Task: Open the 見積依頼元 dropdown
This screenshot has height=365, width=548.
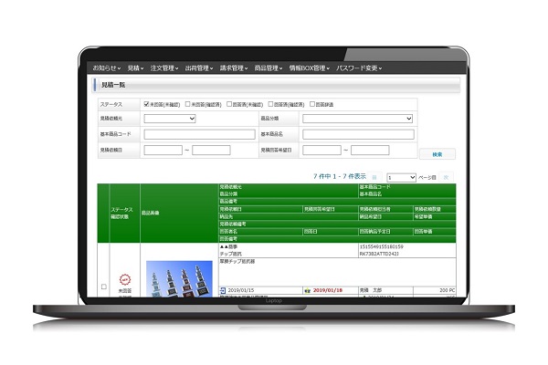Action: [170, 119]
